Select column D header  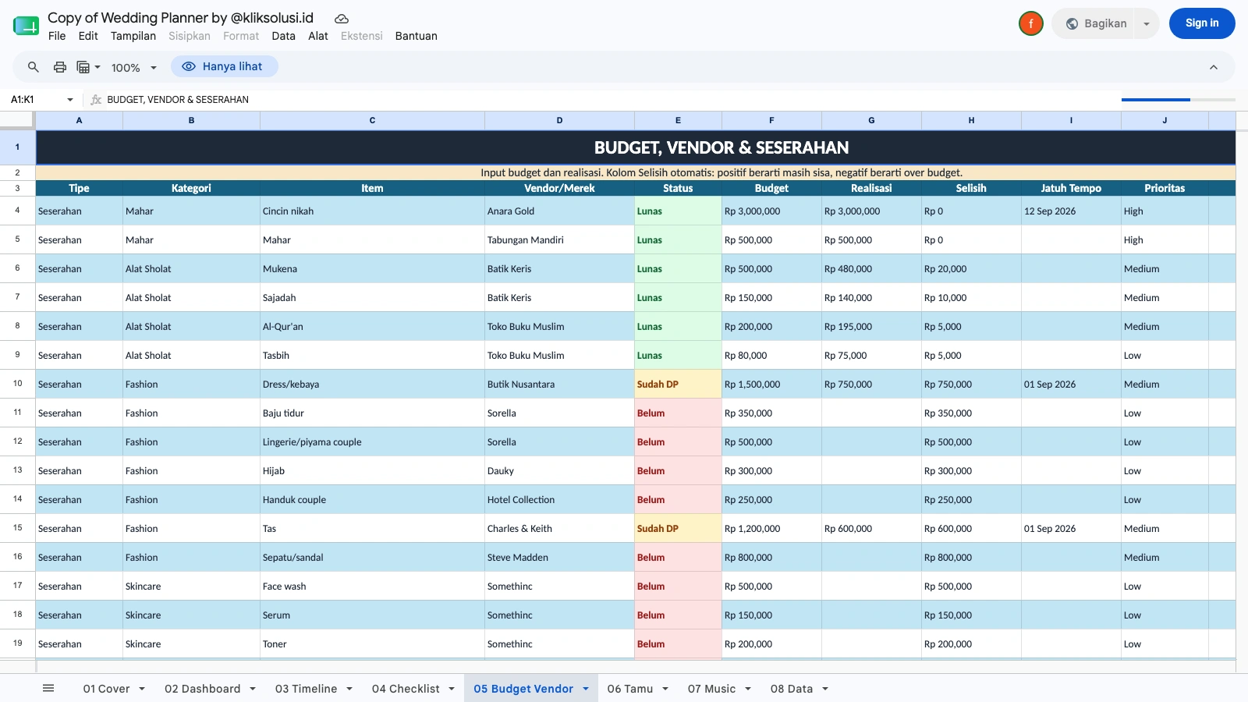click(559, 120)
